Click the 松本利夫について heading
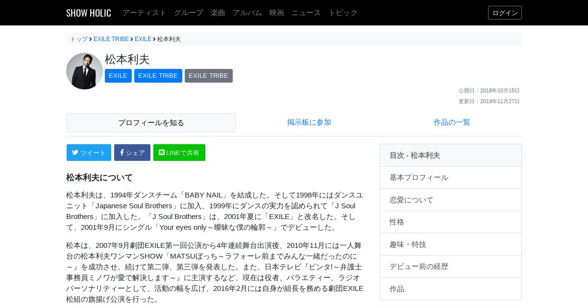This screenshot has height=308, width=588. [x=99, y=177]
